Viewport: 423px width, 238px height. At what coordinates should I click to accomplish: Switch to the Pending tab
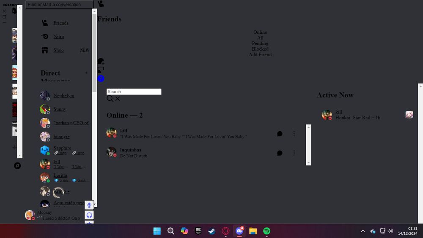[260, 43]
